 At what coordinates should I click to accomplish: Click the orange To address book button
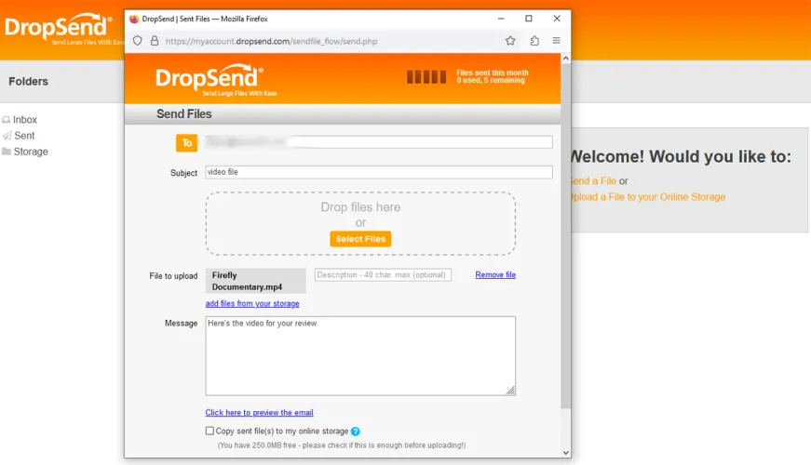coord(186,142)
